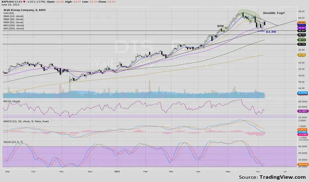Click the 2013 label on time axis
The height and width of the screenshot is (182, 309).
click(117, 171)
